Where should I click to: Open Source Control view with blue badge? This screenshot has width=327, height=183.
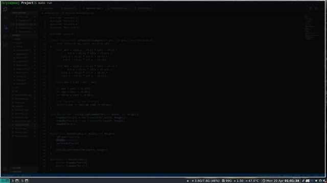(6, 27)
